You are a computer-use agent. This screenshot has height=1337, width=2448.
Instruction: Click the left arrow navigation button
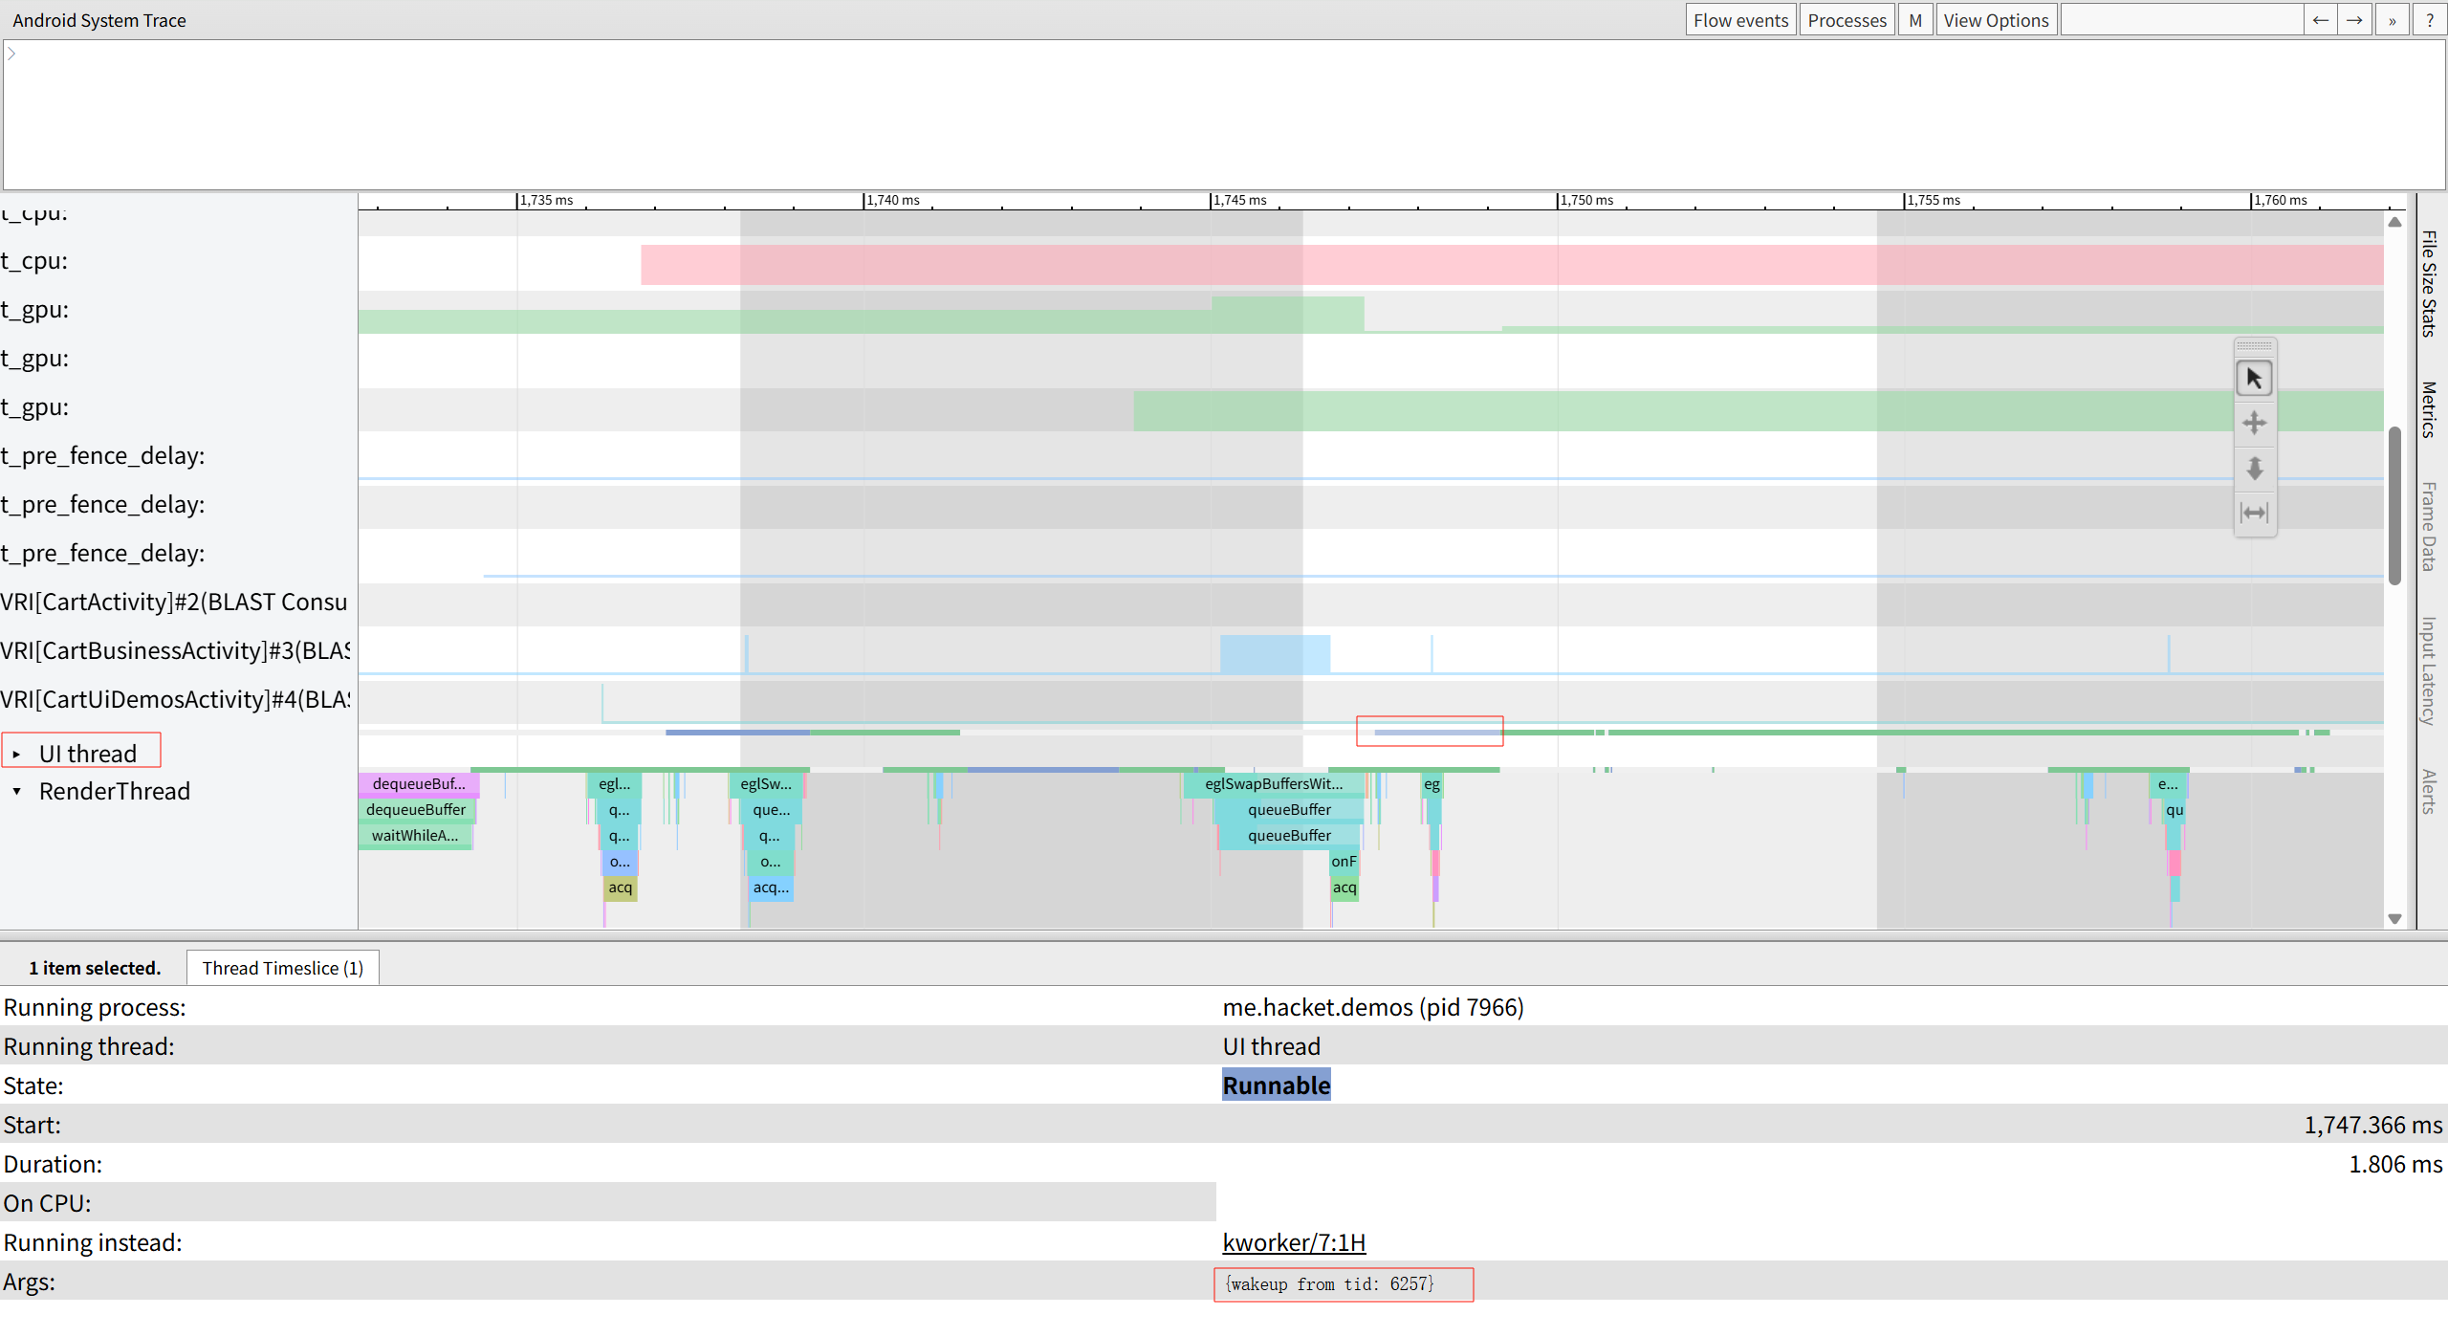(x=2320, y=20)
